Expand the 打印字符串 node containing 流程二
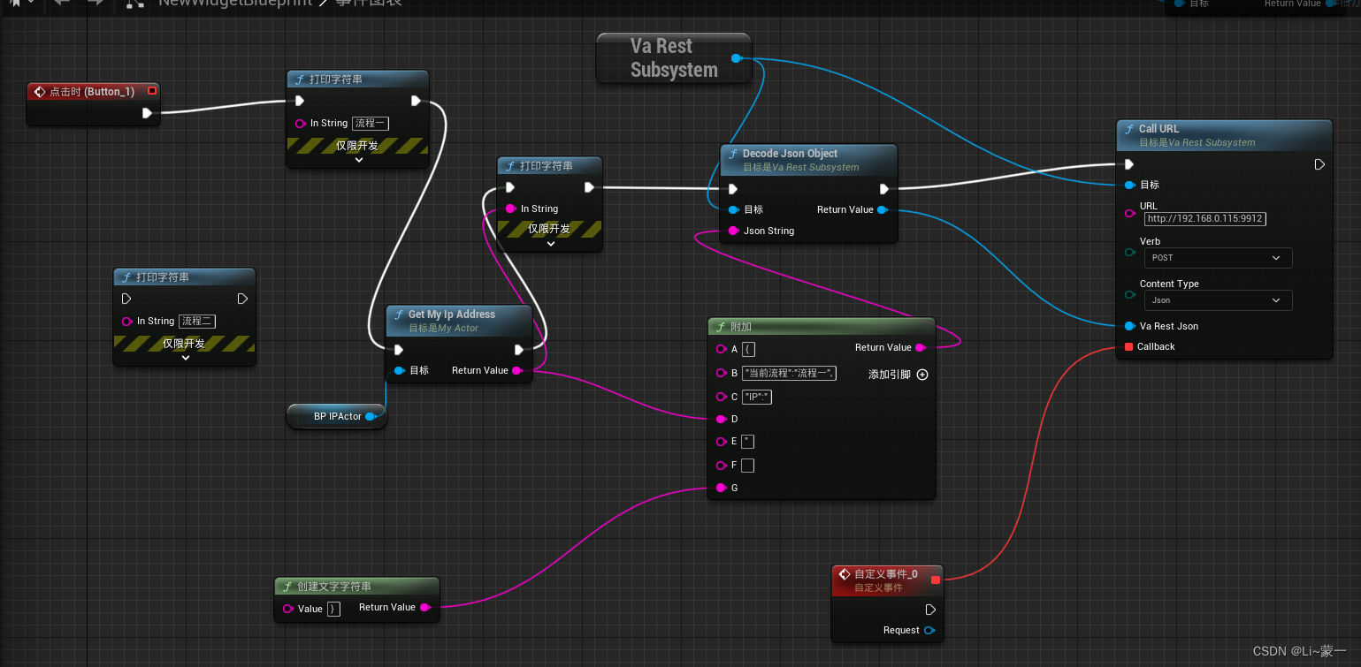Viewport: 1361px width, 667px height. [x=185, y=358]
